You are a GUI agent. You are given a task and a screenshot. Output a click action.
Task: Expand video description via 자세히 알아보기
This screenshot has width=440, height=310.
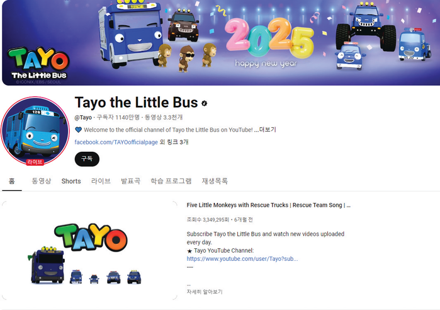point(205,292)
